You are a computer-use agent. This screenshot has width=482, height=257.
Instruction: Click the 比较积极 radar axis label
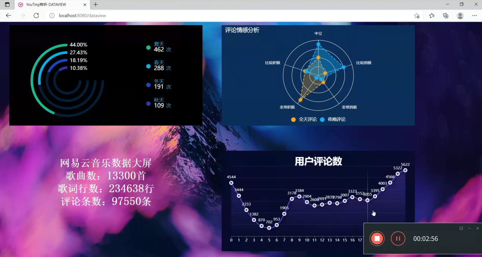click(273, 63)
